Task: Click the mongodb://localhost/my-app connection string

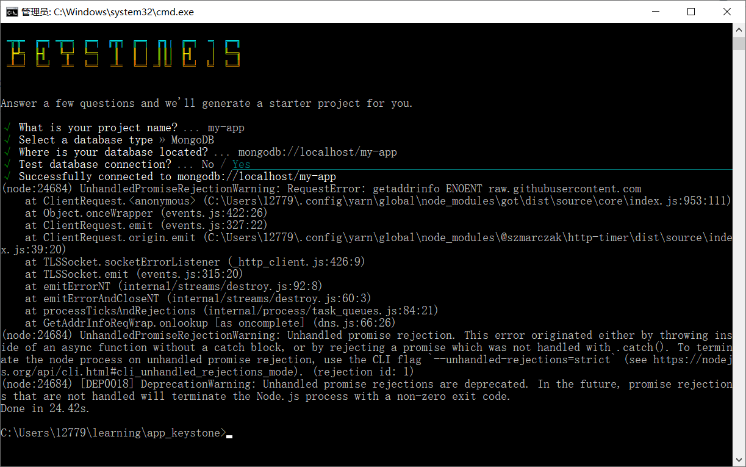Action: point(317,151)
